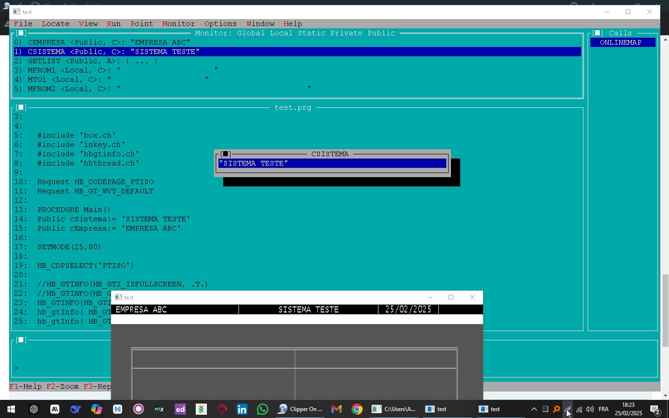Screen dimensions: 669x418
Task: Open LinkedIn from the taskbar
Action: tap(242, 409)
